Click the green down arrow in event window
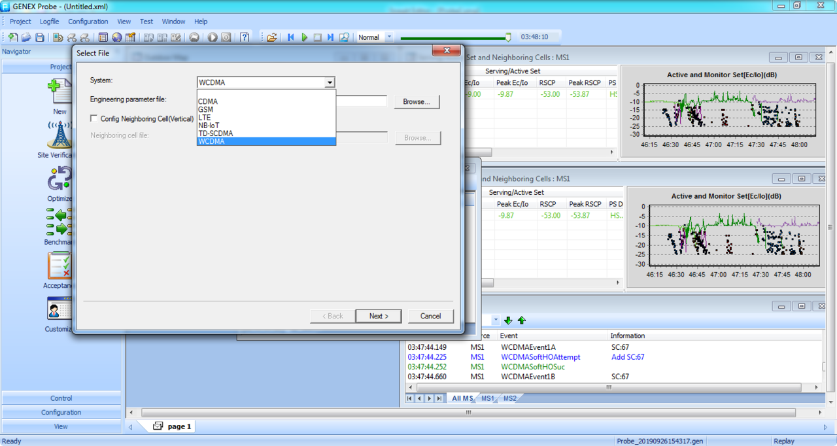This screenshot has width=837, height=446. tap(508, 320)
